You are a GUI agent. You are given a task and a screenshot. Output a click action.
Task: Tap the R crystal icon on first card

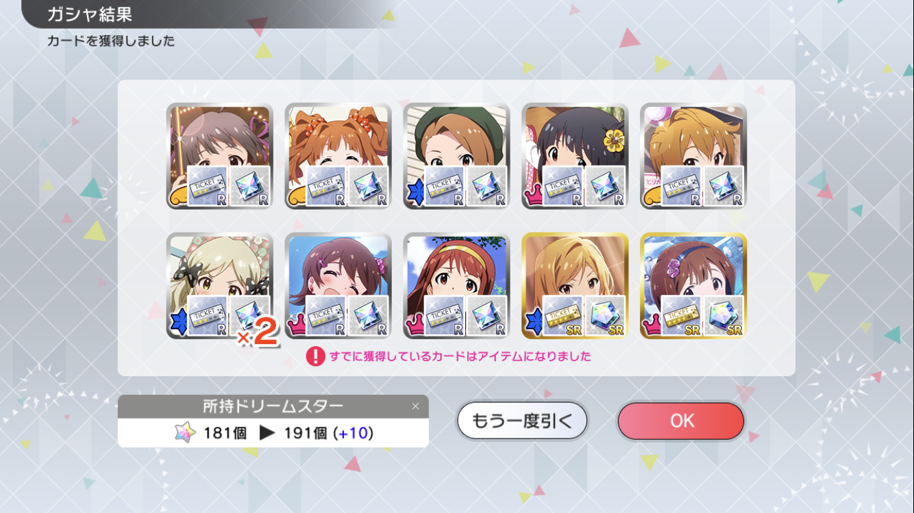point(249,186)
